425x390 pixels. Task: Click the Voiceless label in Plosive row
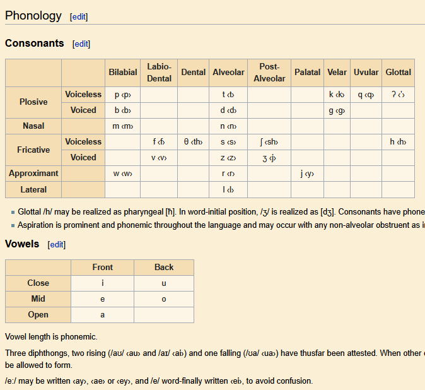[83, 95]
